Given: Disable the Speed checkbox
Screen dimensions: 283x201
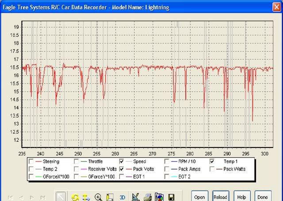Looking at the screenshot, I should point(122,162).
